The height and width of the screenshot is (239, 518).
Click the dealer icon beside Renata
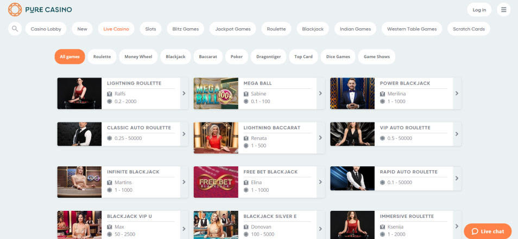click(246, 138)
